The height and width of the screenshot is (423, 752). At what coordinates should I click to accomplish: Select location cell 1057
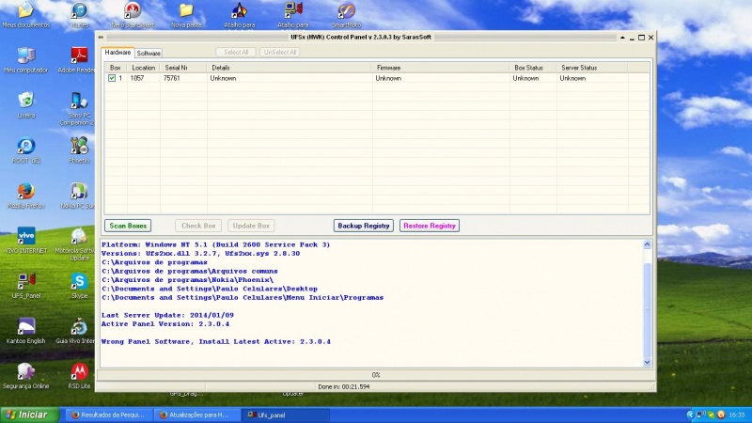click(x=137, y=78)
